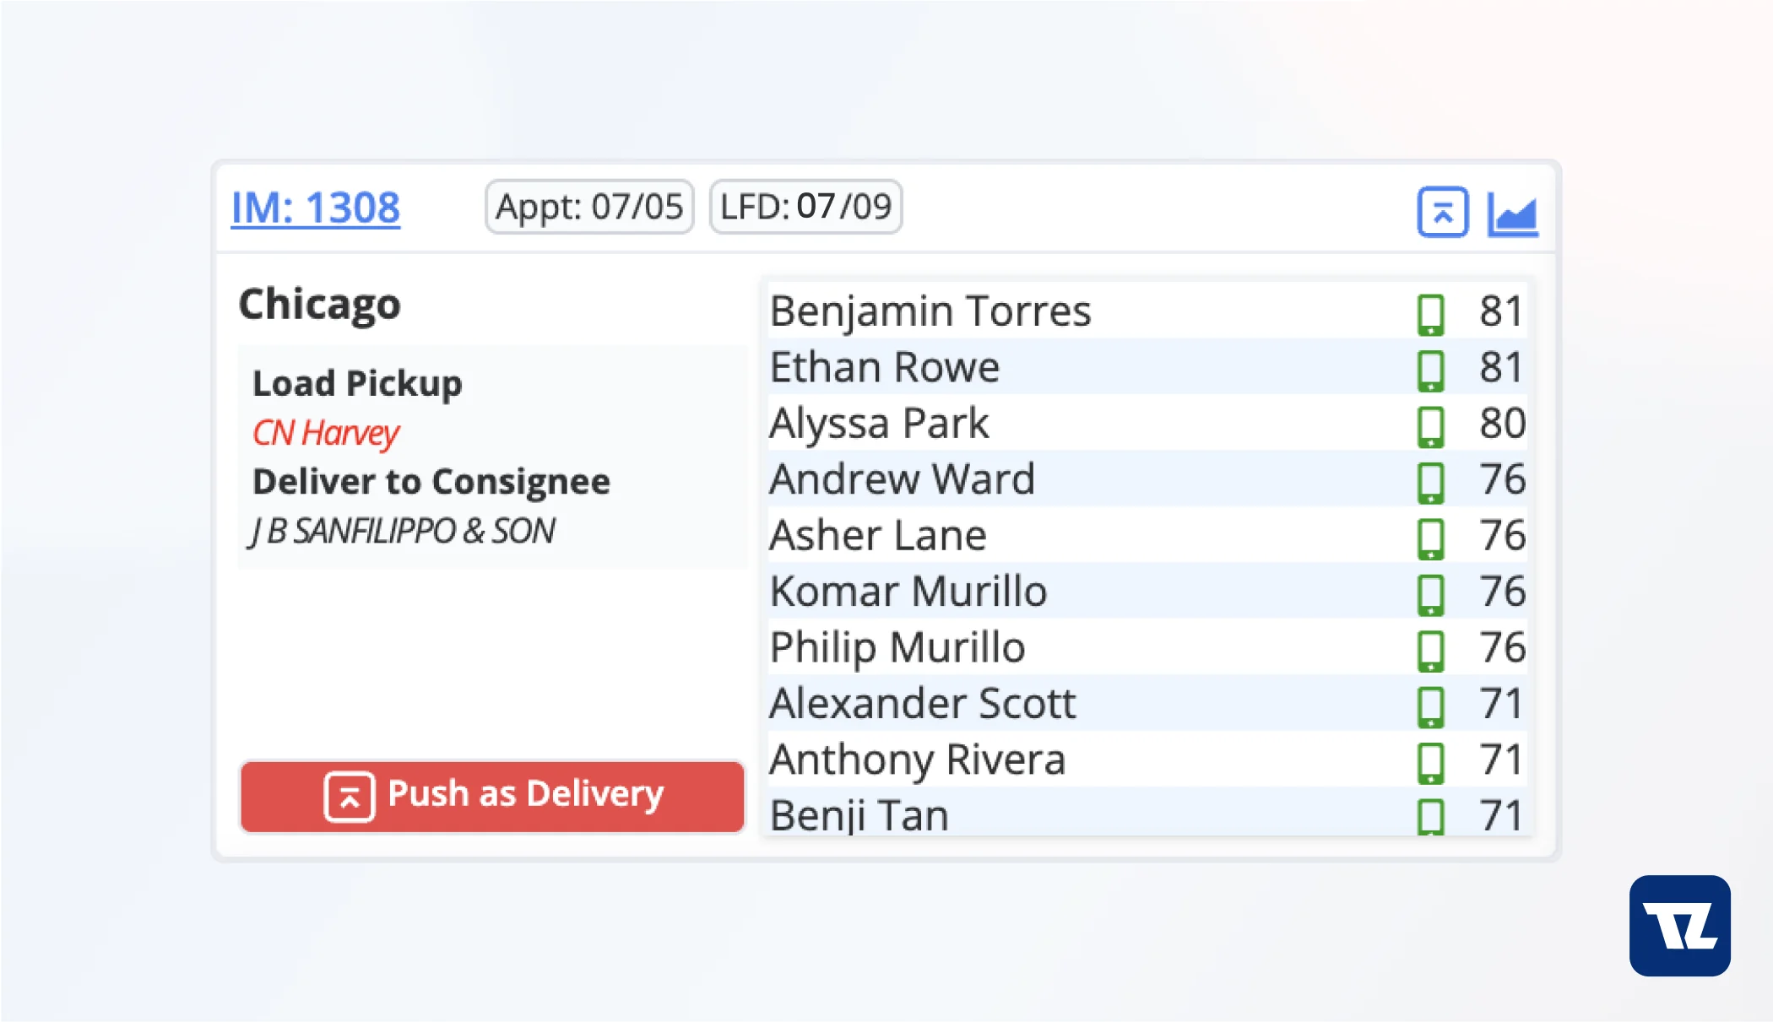Click the phone icon next to Benjamin Torres

[1430, 314]
